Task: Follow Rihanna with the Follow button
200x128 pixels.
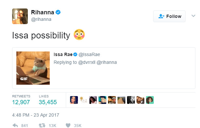Action: (x=169, y=16)
